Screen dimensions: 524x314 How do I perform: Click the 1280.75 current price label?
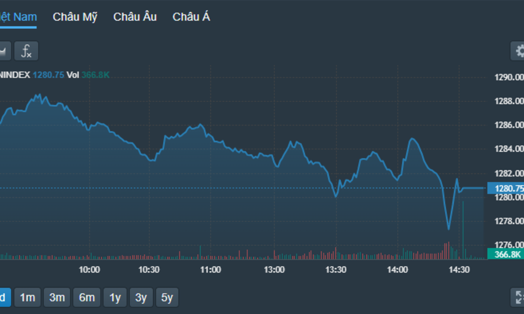point(506,188)
